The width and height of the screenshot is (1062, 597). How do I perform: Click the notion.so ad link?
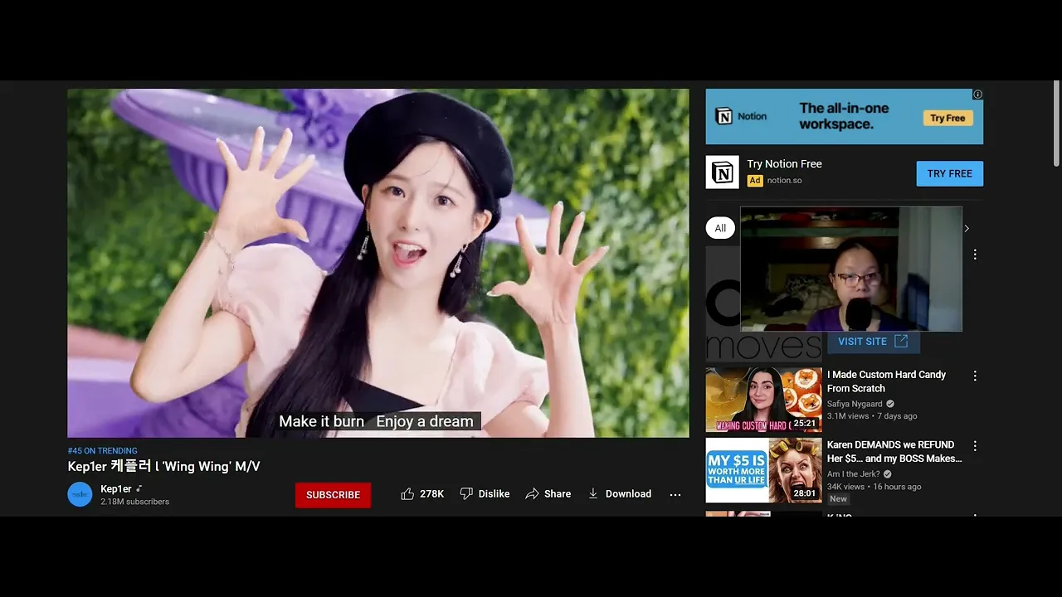[x=784, y=181]
